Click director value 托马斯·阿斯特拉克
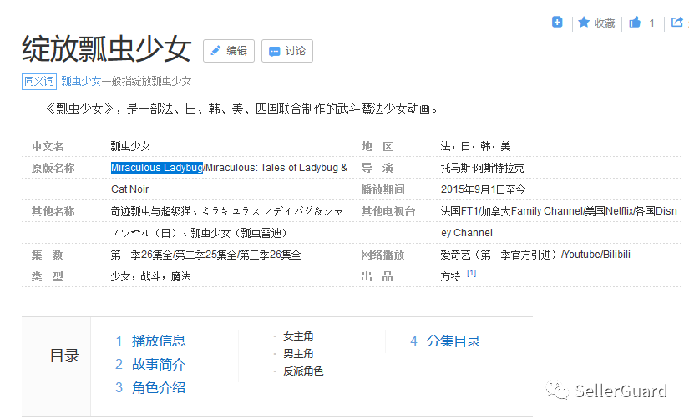This screenshot has width=689, height=419. point(482,169)
